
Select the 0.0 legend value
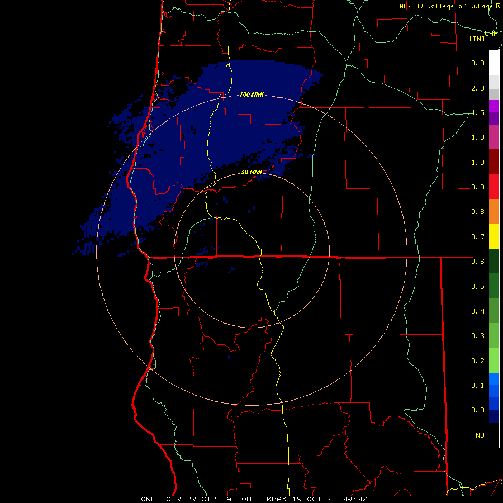(x=478, y=410)
